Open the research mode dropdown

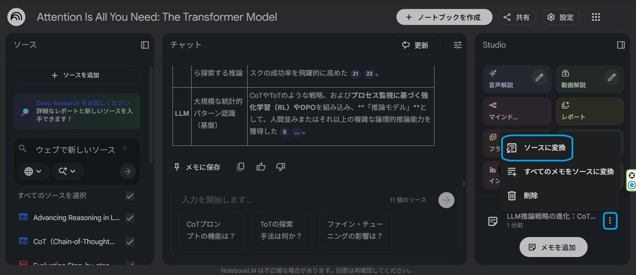click(x=67, y=171)
